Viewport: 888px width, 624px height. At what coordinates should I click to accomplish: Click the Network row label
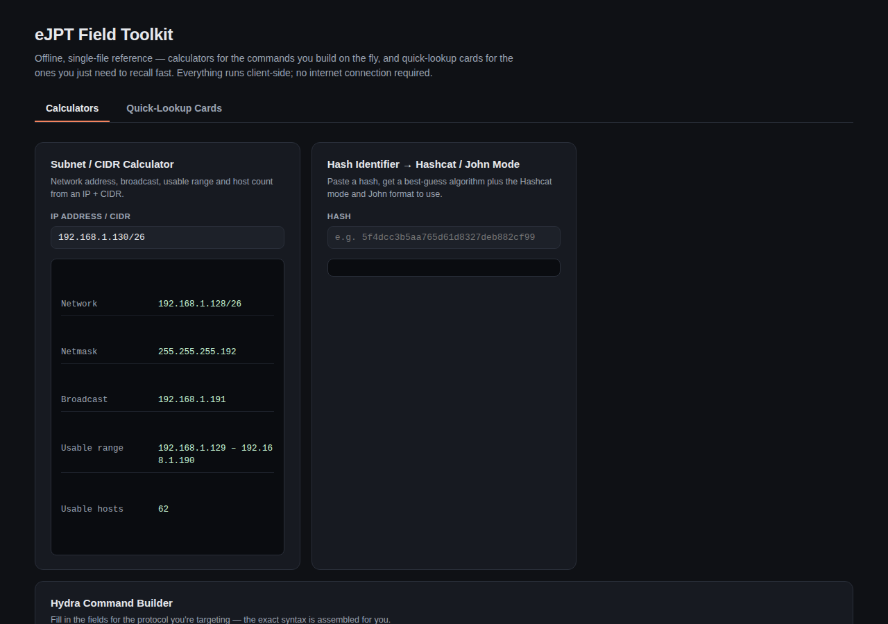79,304
